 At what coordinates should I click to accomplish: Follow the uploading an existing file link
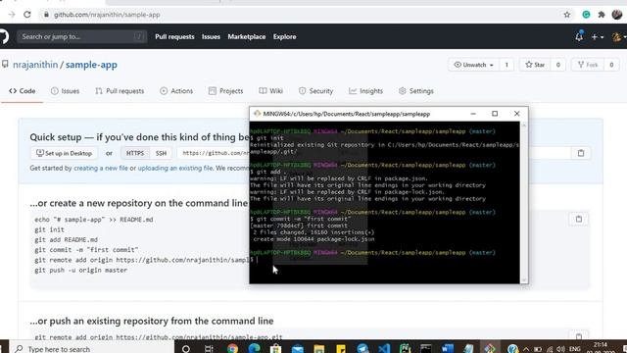click(175, 168)
